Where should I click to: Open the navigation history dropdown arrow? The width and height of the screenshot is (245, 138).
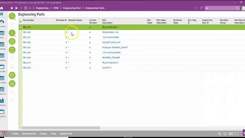tap(21, 8)
